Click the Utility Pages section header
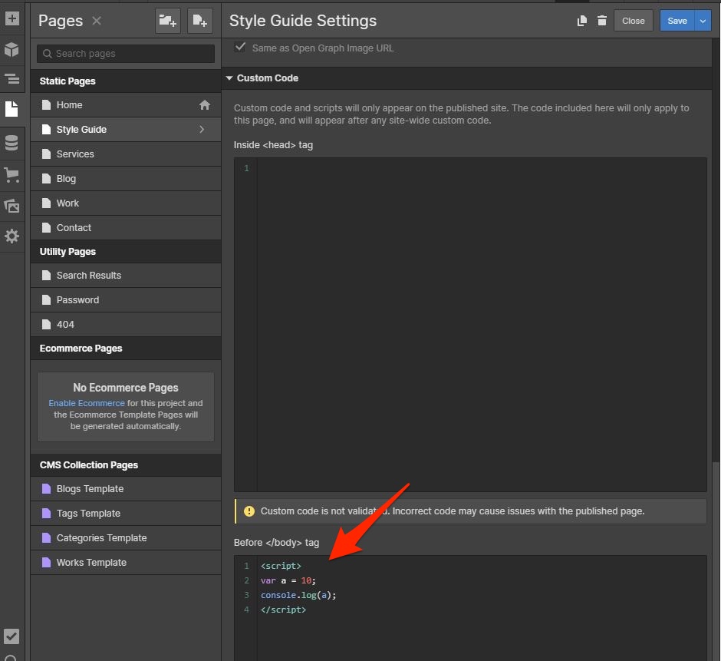The height and width of the screenshot is (661, 721). click(x=126, y=252)
